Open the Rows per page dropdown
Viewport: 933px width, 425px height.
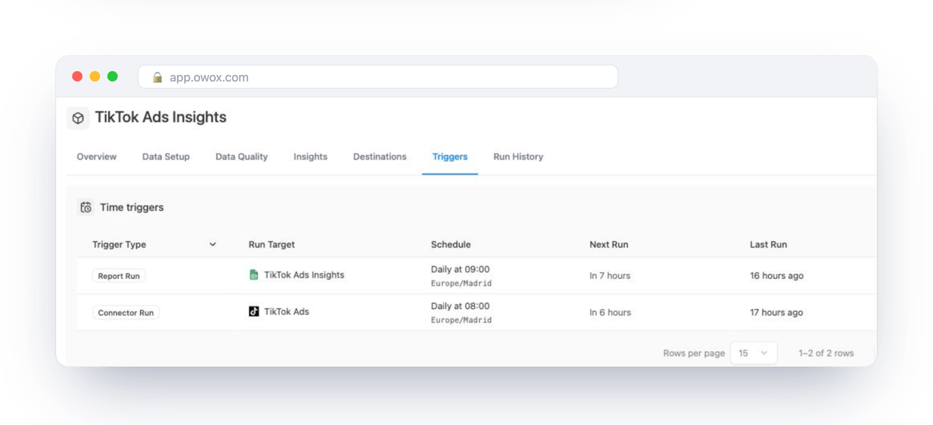click(753, 353)
